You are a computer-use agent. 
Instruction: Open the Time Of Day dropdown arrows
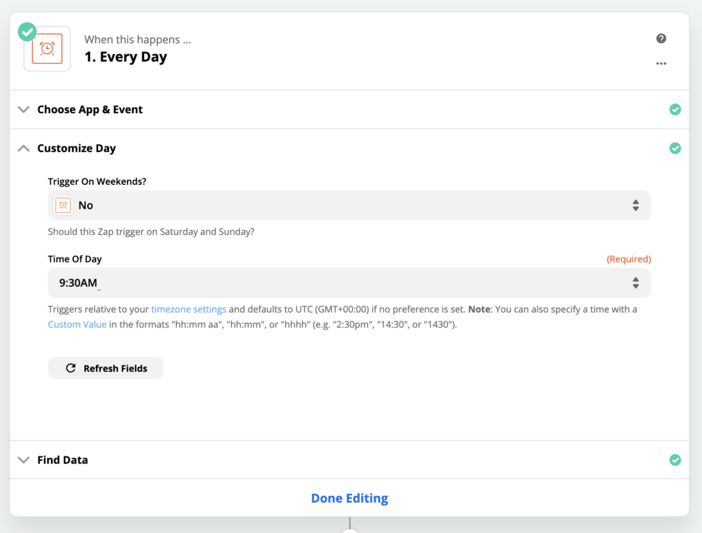pos(636,282)
